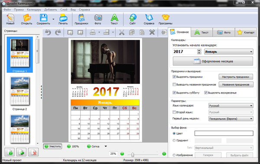Expand the Язык календаря dropdown

[231, 106]
